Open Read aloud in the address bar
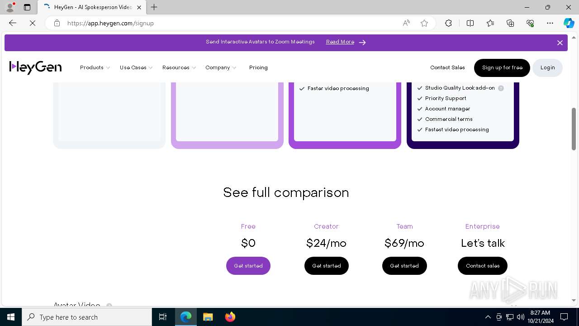 tap(406, 23)
